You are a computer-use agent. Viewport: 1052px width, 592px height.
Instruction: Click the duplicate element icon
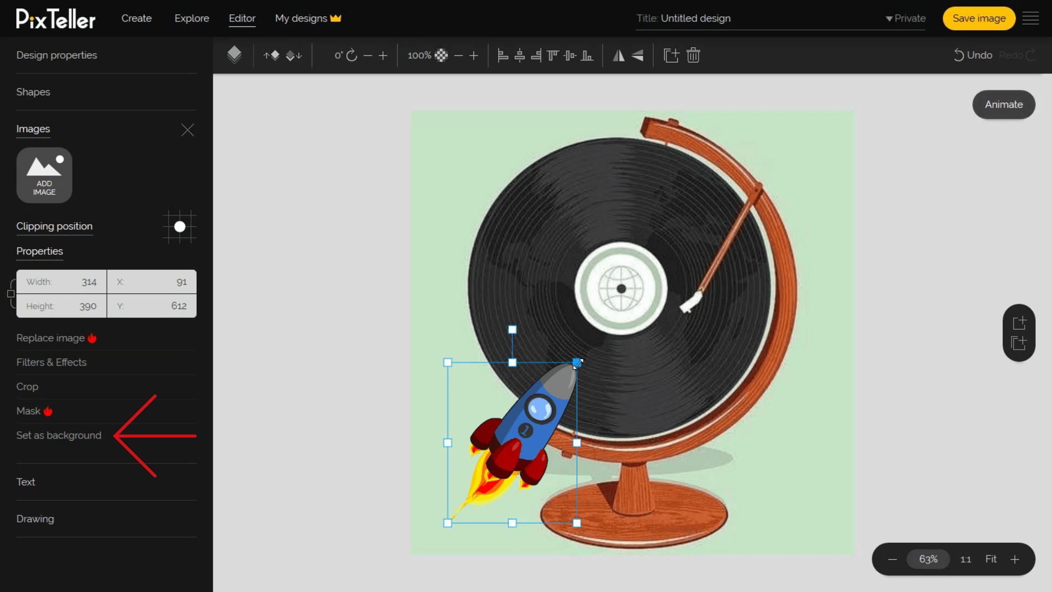(670, 55)
